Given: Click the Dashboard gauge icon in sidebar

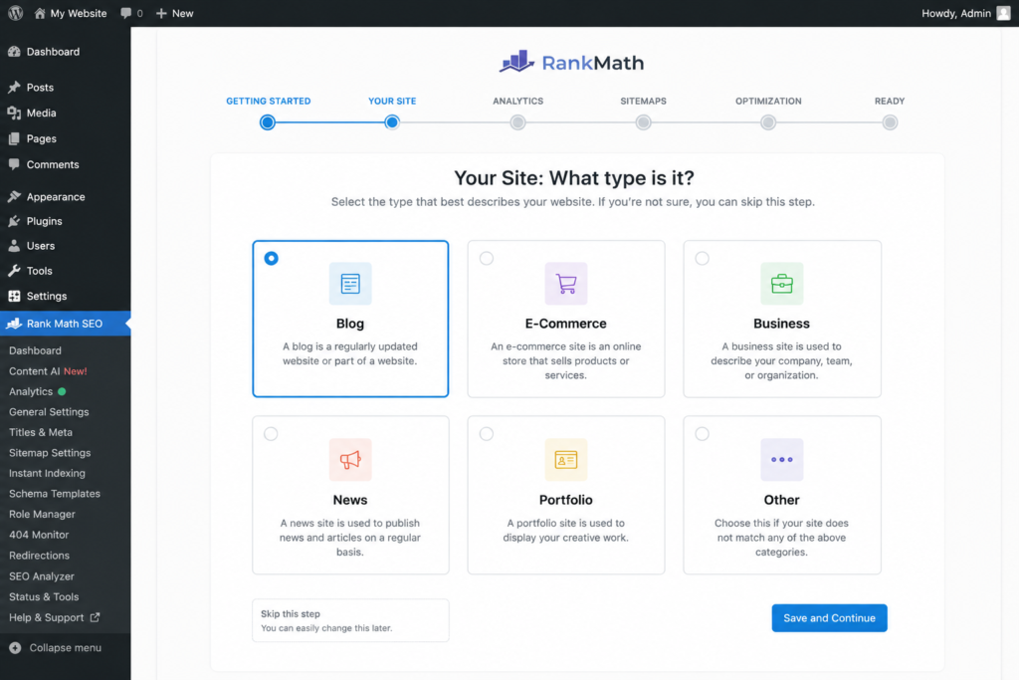Looking at the screenshot, I should [14, 52].
